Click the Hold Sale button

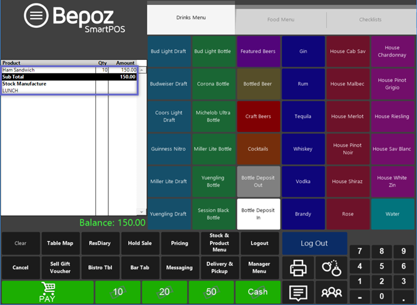click(140, 243)
